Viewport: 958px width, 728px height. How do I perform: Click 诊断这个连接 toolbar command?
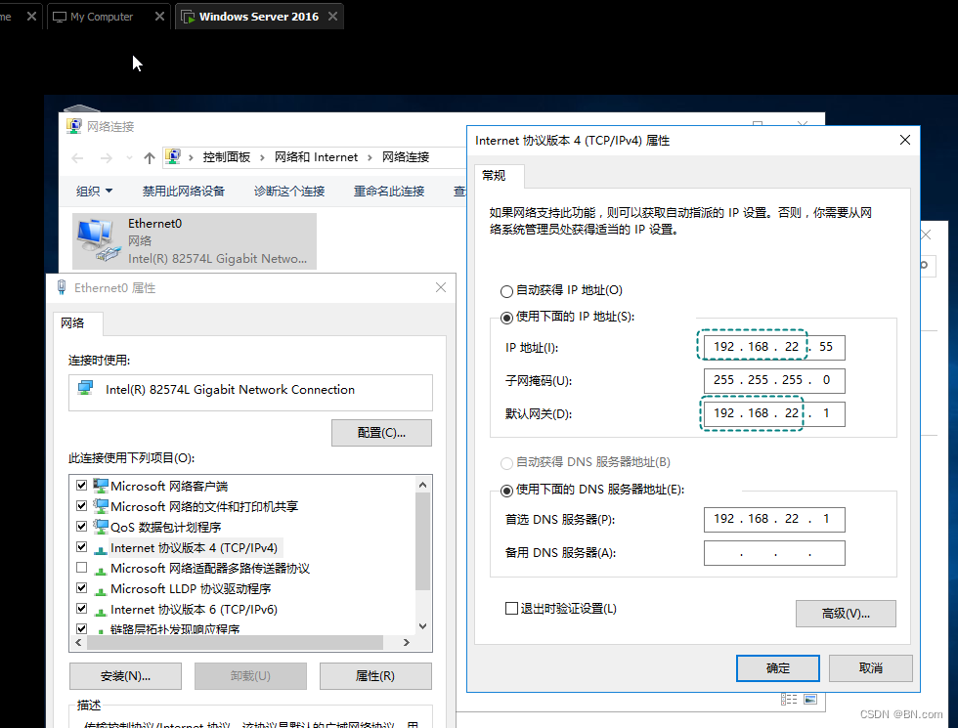click(x=289, y=192)
